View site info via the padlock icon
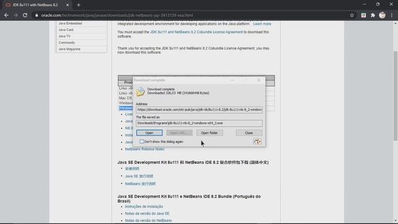This screenshot has width=398, height=224. (x=37, y=15)
